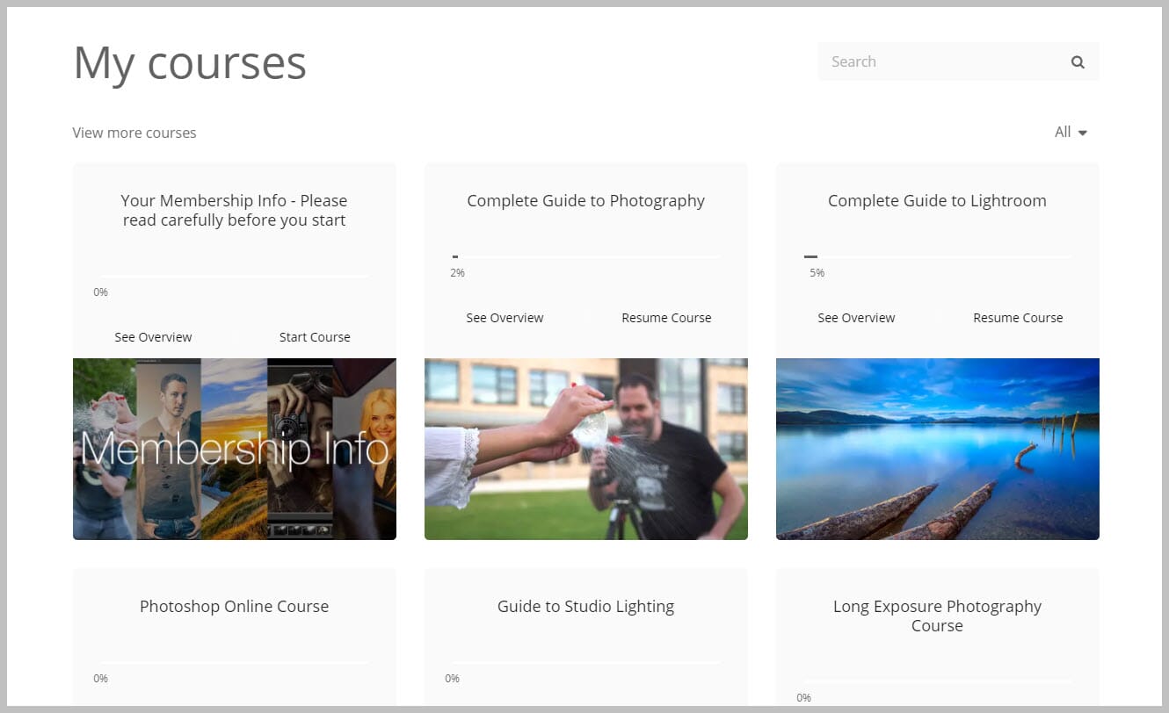This screenshot has height=713, width=1169.
Task: Click the Complete Guide to Lightroom title
Action: coord(937,201)
